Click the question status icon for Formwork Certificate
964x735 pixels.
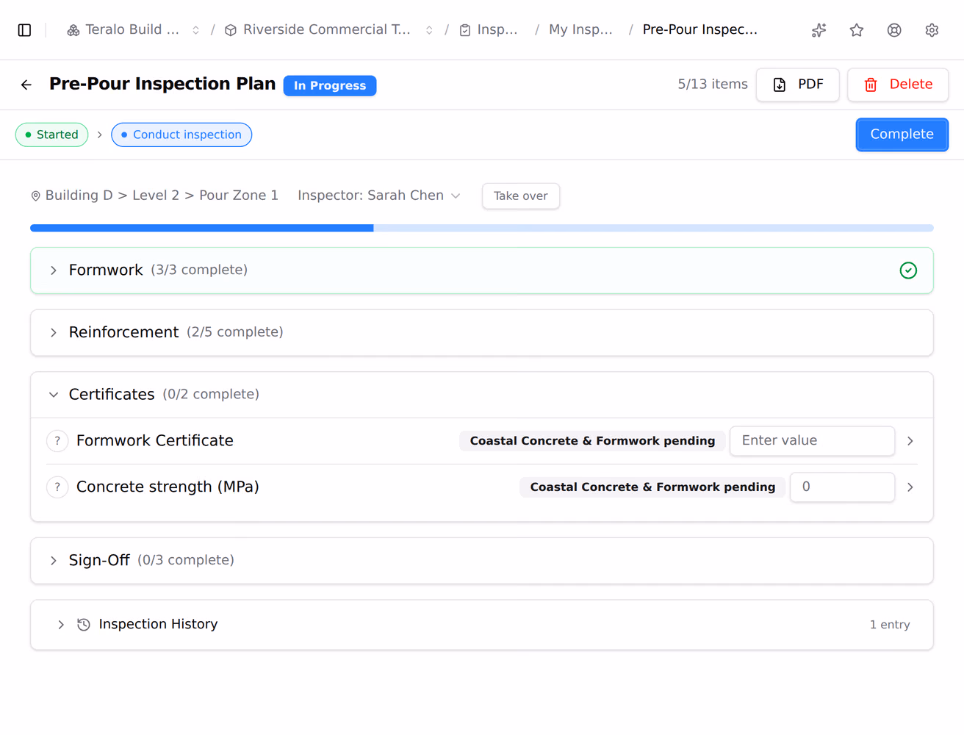pos(57,441)
